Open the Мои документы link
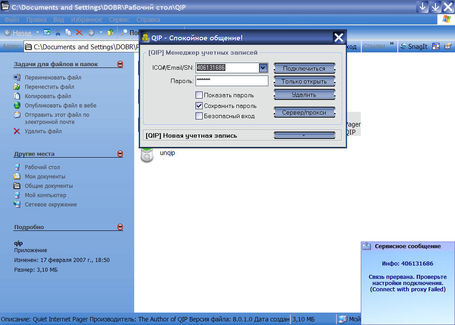This screenshot has height=325, width=455. click(45, 177)
